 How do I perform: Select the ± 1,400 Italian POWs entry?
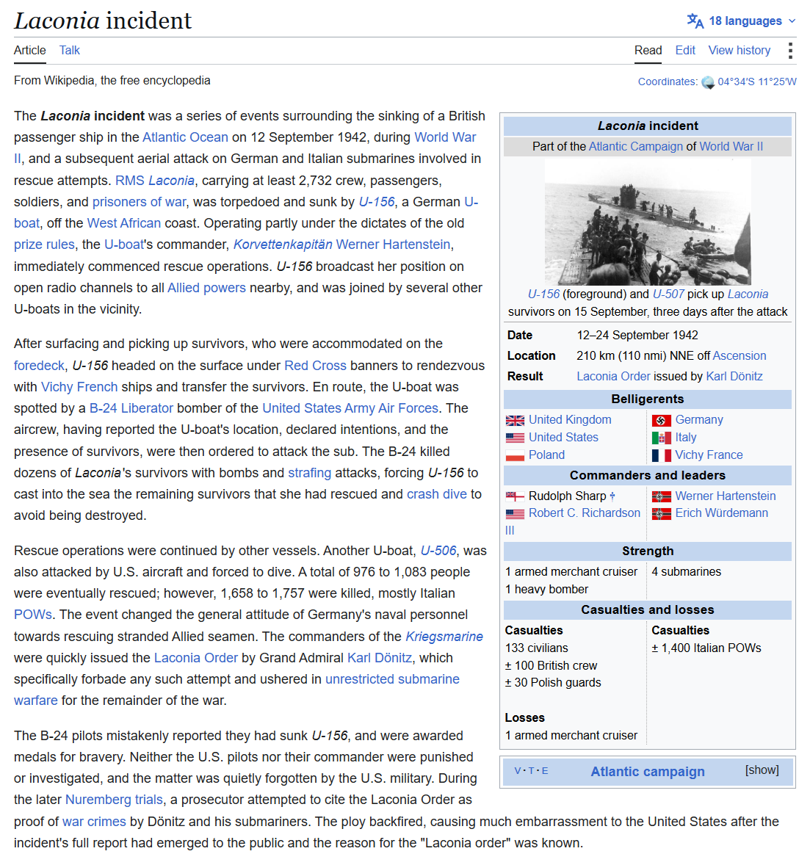(x=706, y=649)
